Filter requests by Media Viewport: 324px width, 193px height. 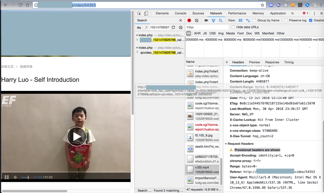(230, 33)
